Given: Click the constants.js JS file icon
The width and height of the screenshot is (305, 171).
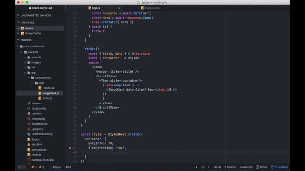Looking at the screenshot, I should point(29,150).
